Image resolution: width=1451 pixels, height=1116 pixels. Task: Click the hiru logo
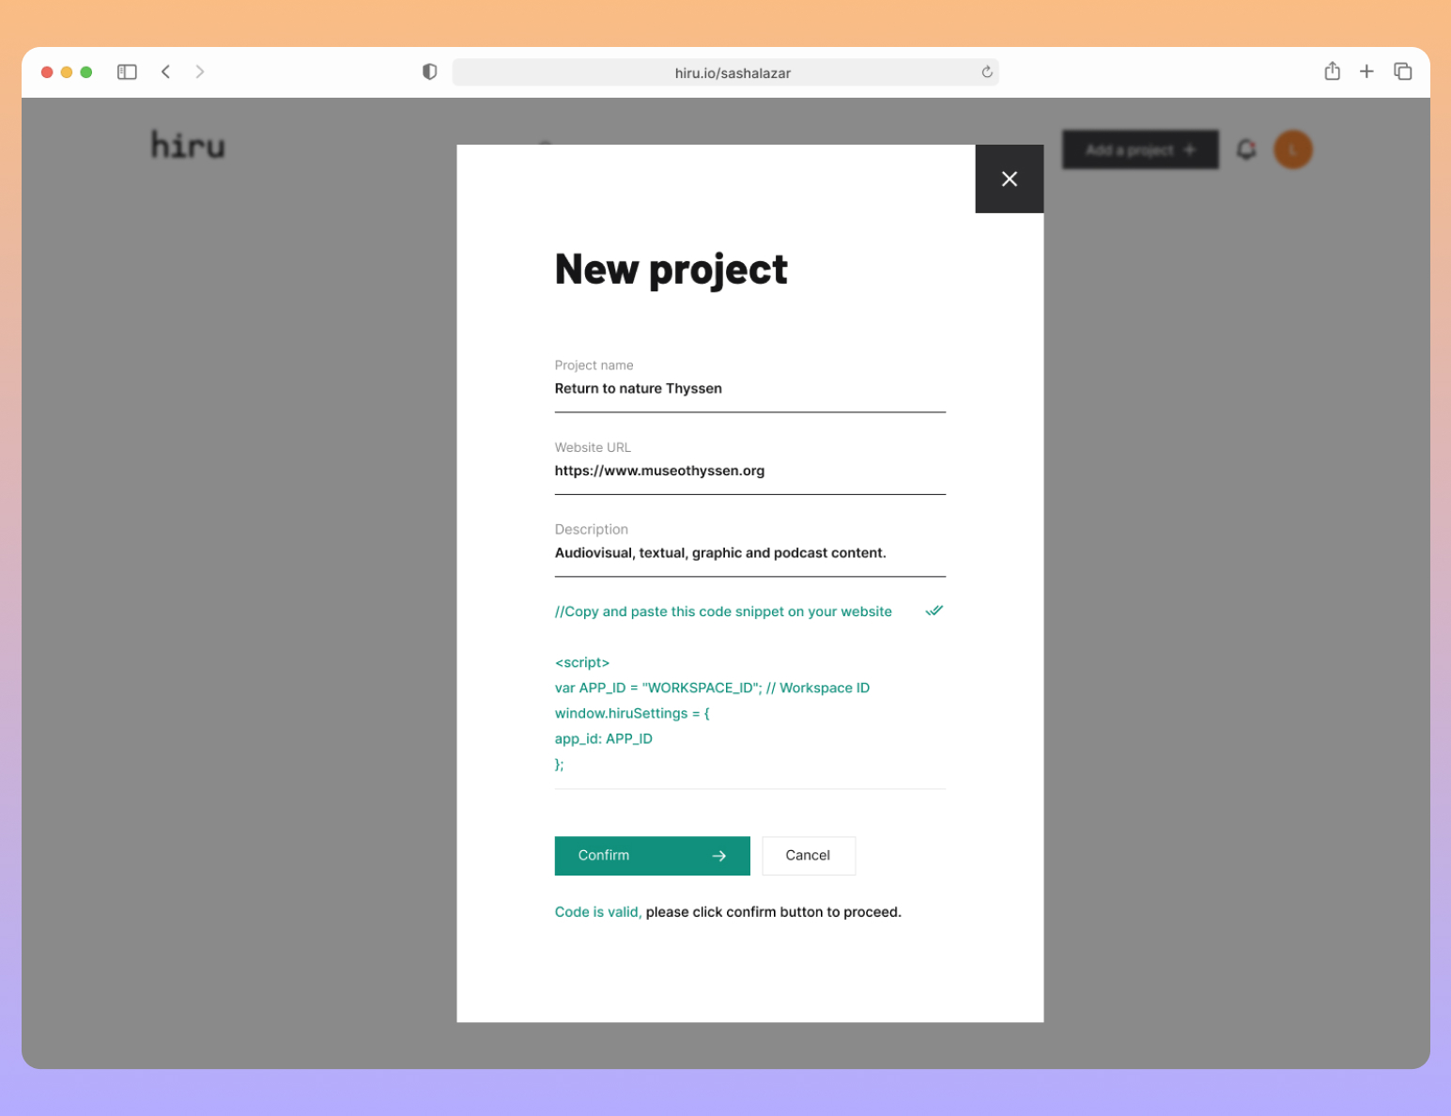(188, 145)
